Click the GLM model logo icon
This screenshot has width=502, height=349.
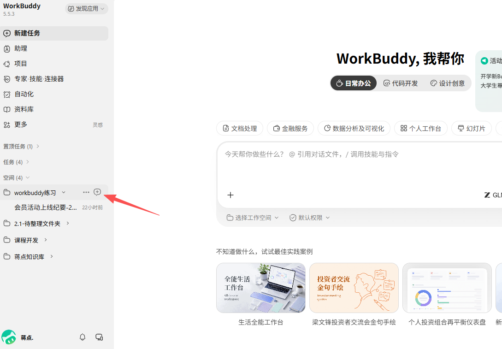[x=487, y=195]
